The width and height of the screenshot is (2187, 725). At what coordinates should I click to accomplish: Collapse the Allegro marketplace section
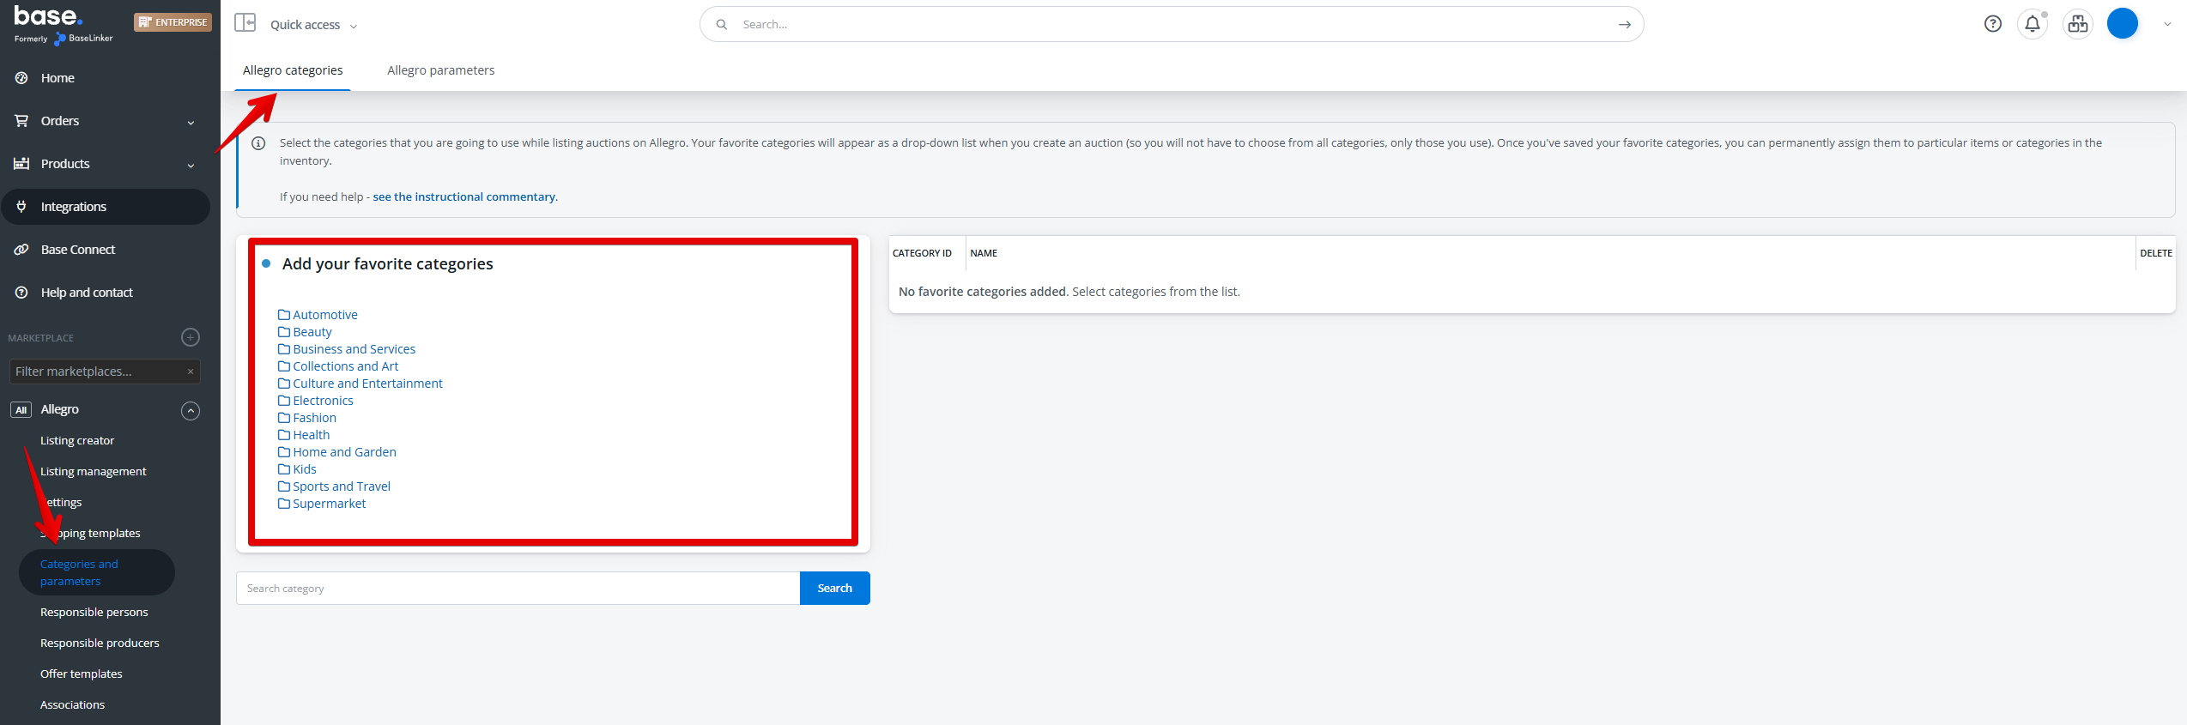coord(191,411)
